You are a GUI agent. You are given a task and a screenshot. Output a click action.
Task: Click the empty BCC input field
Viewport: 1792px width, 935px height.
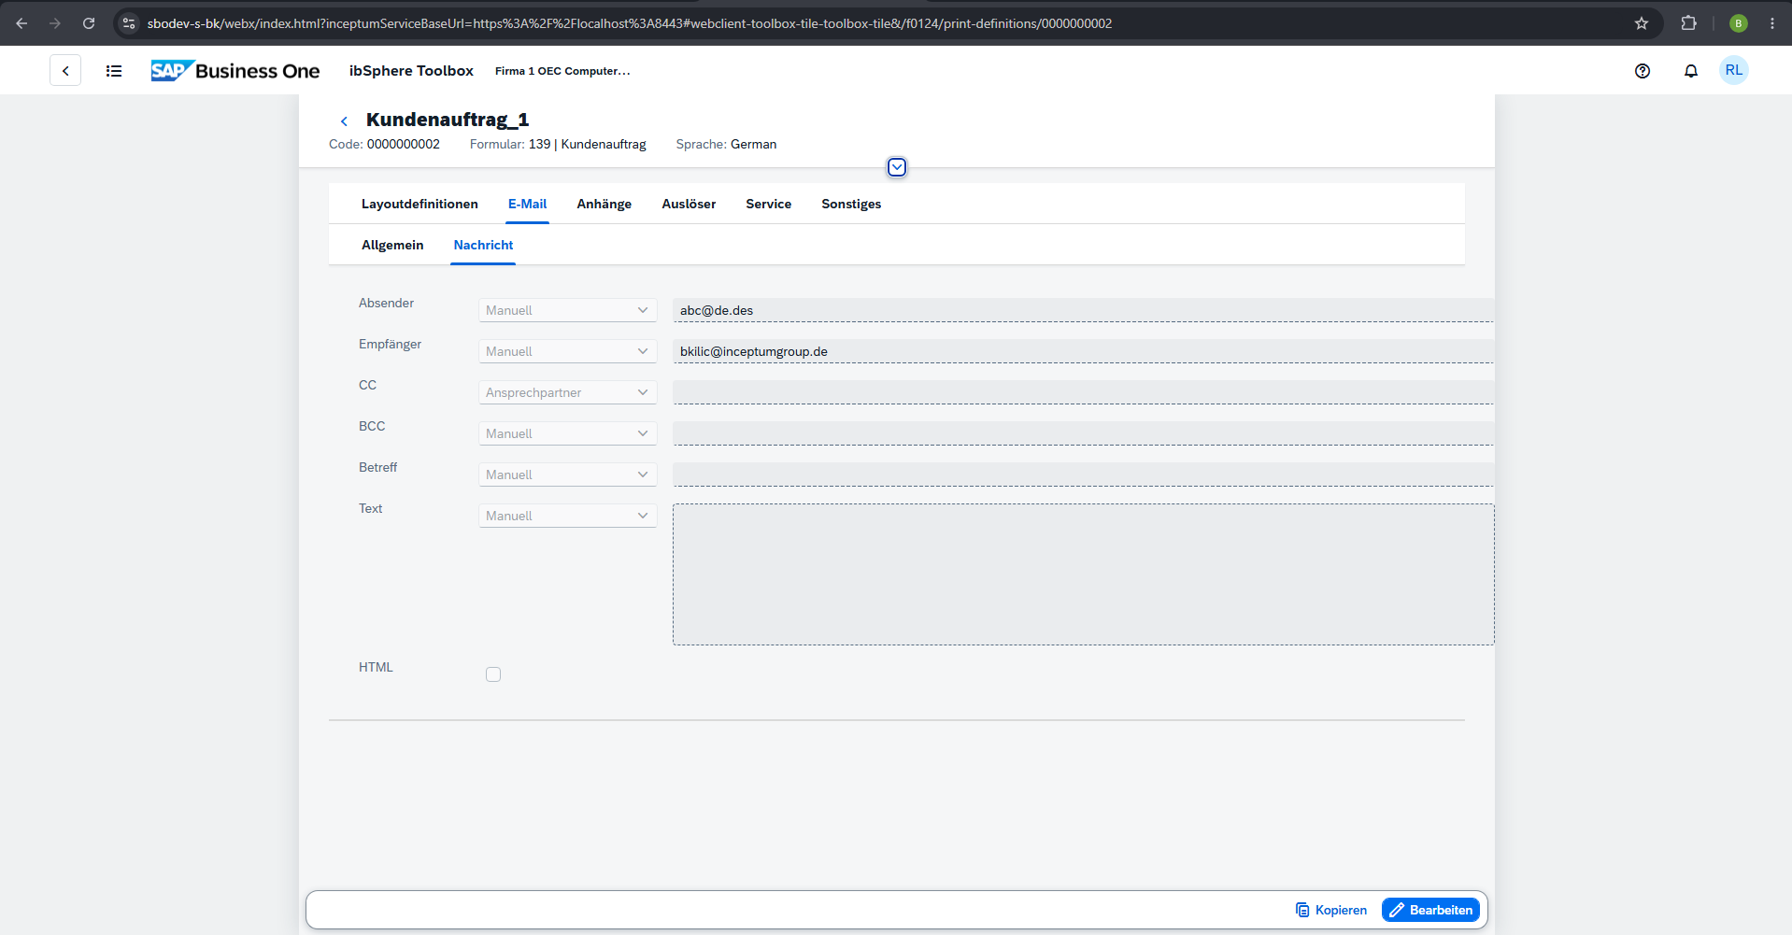[x=1083, y=433]
